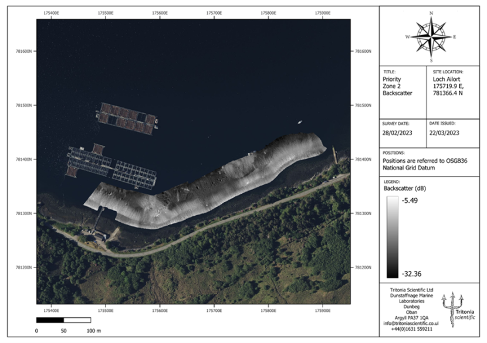
Task: Click the top axis label '175500E'
Action: coord(106,13)
